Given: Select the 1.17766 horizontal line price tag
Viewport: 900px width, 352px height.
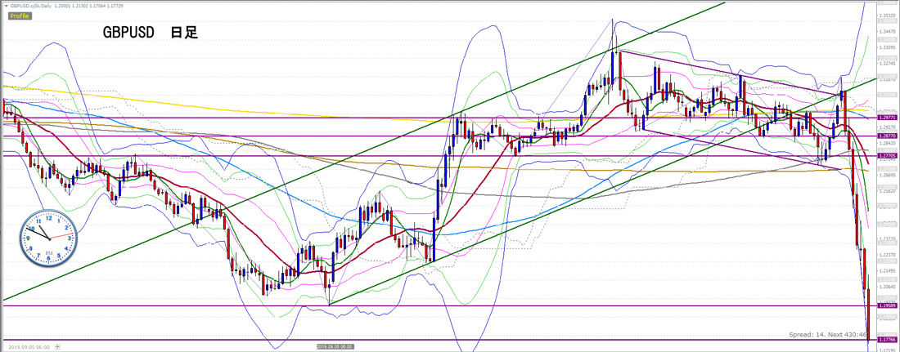Looking at the screenshot, I should coord(887,340).
